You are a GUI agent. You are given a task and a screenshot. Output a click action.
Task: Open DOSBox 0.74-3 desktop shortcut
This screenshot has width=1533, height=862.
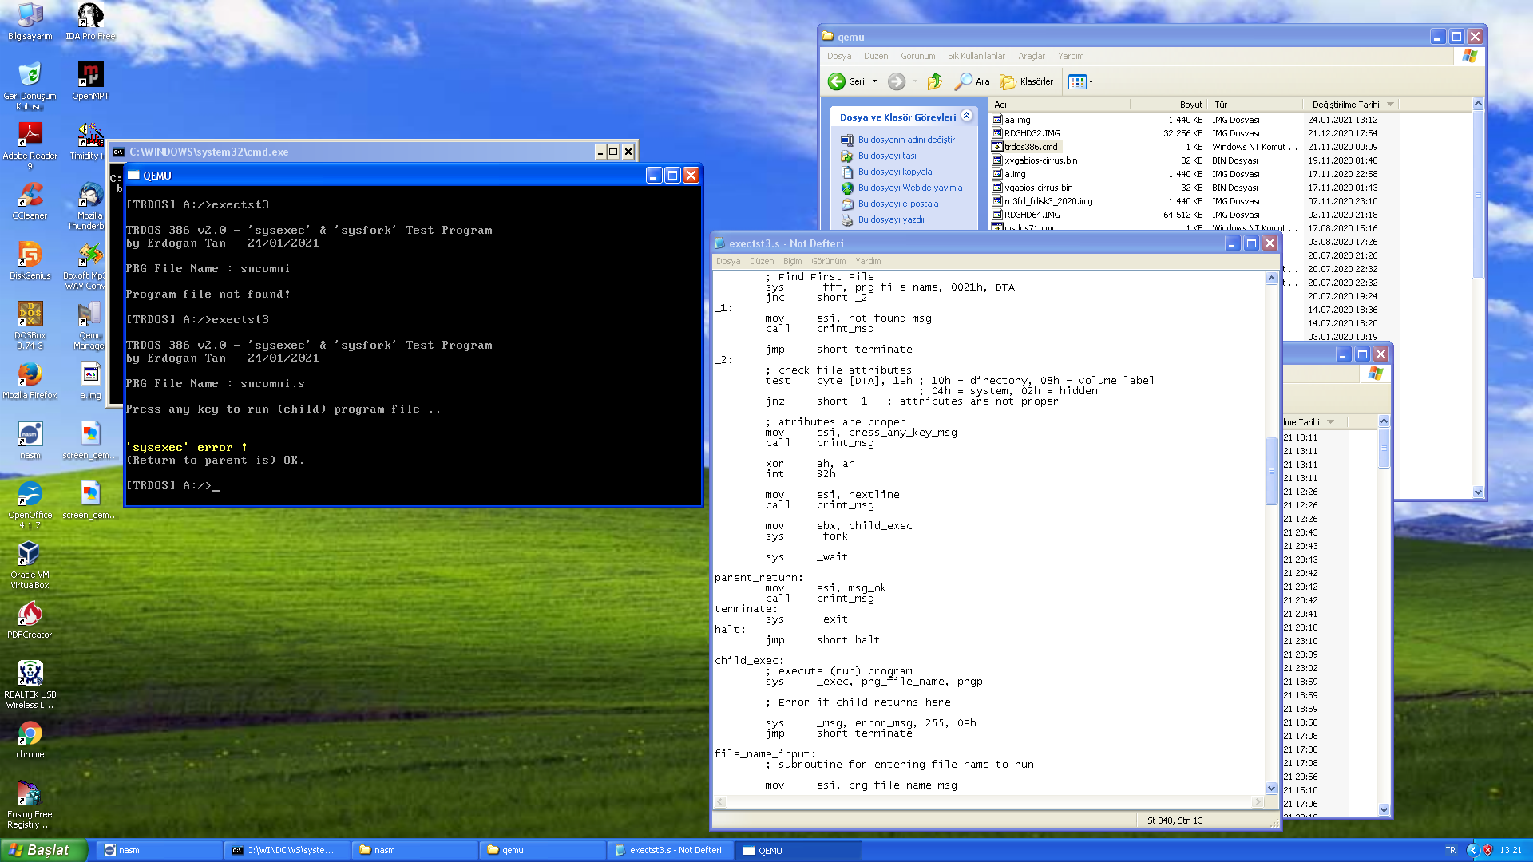pos(30,326)
